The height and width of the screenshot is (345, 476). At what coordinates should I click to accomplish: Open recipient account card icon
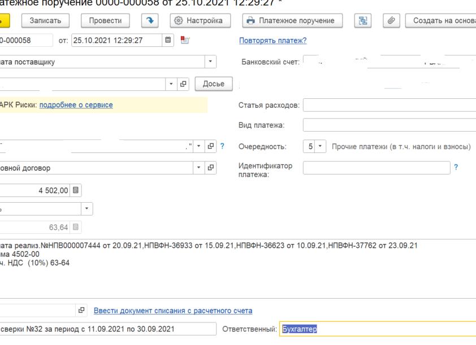pyautogui.click(x=210, y=146)
